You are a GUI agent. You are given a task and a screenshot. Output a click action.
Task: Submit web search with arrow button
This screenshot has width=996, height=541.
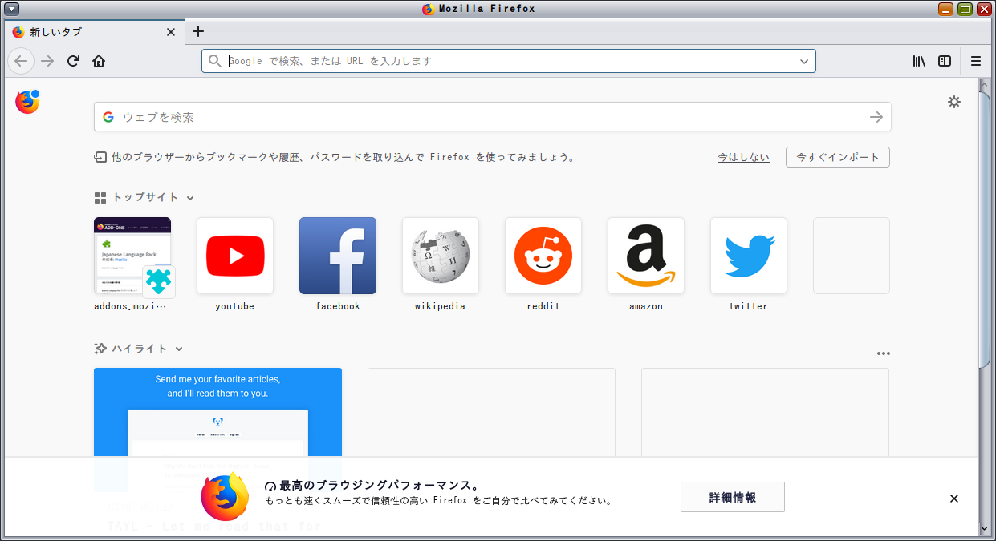pyautogui.click(x=876, y=117)
